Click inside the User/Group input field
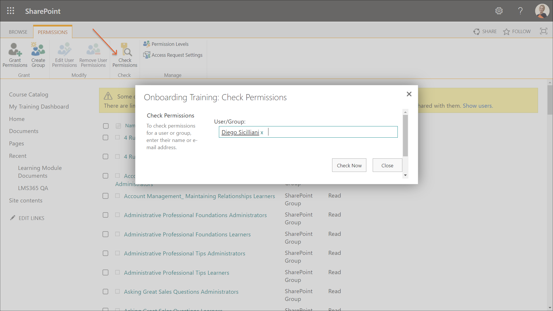 [331, 132]
